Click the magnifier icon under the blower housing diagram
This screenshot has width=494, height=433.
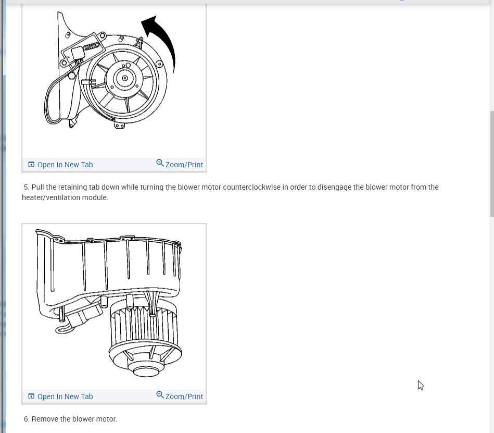(160, 394)
